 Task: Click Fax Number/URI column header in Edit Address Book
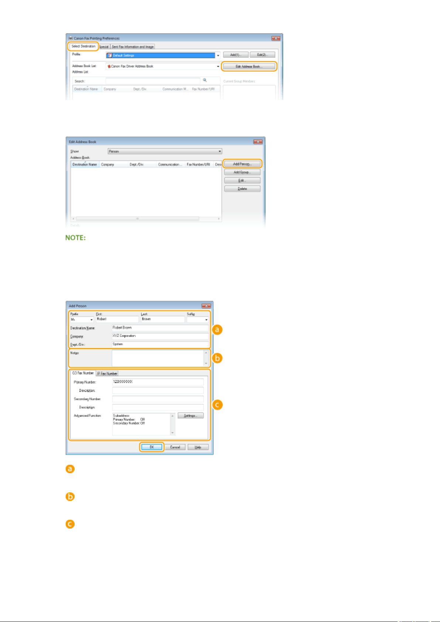coord(199,165)
